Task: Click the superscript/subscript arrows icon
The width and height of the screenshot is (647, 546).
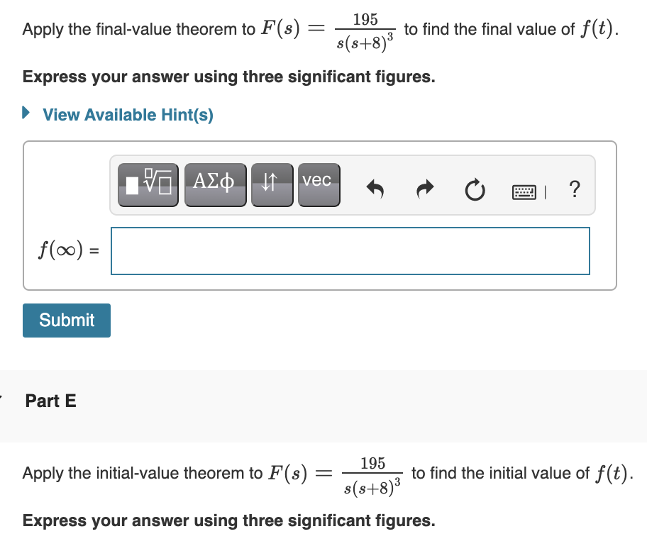Action: click(x=272, y=184)
